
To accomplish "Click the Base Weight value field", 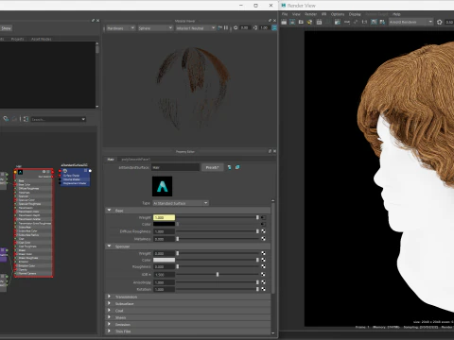I will (x=164, y=217).
